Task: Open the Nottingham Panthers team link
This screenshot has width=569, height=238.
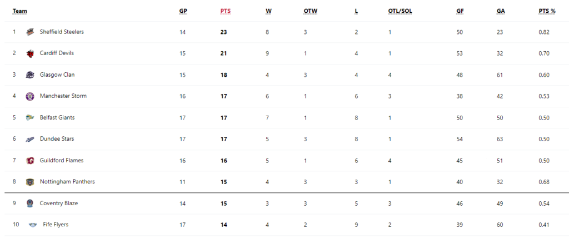Action: click(x=67, y=182)
